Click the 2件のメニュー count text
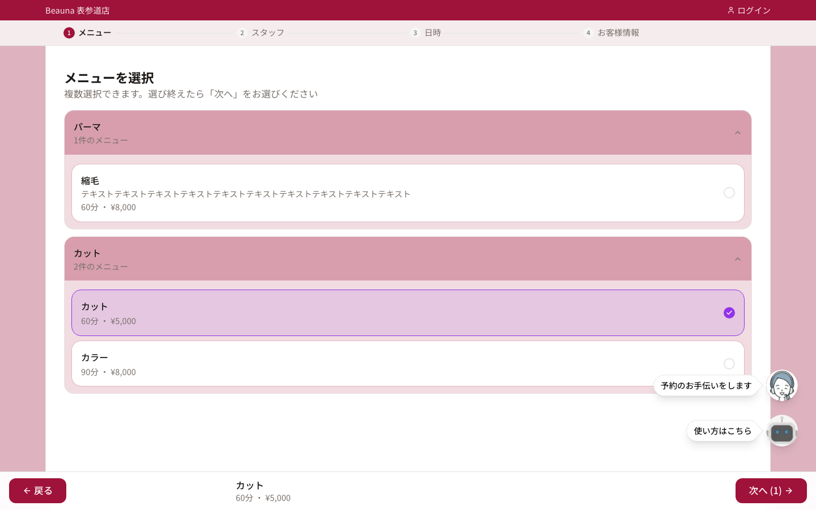The image size is (816, 510). point(101,266)
